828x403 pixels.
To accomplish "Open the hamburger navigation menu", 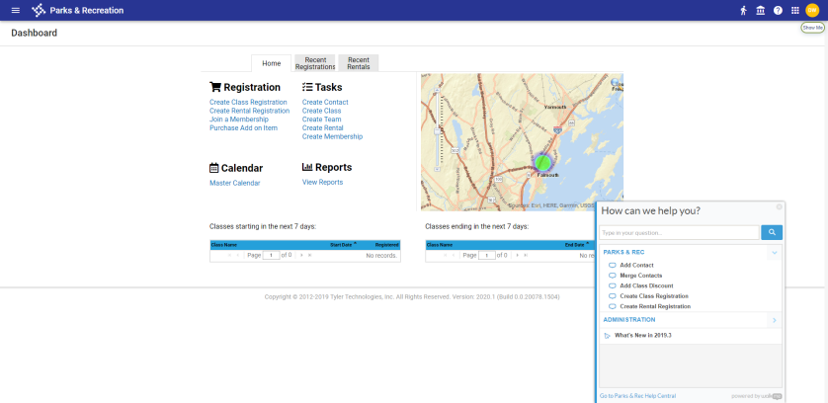I will (15, 10).
